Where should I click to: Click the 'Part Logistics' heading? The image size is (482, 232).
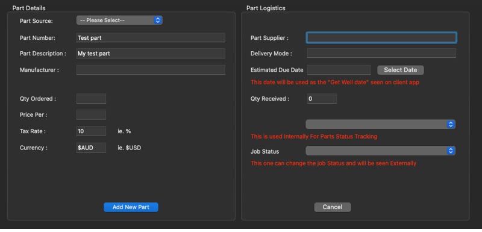(266, 8)
